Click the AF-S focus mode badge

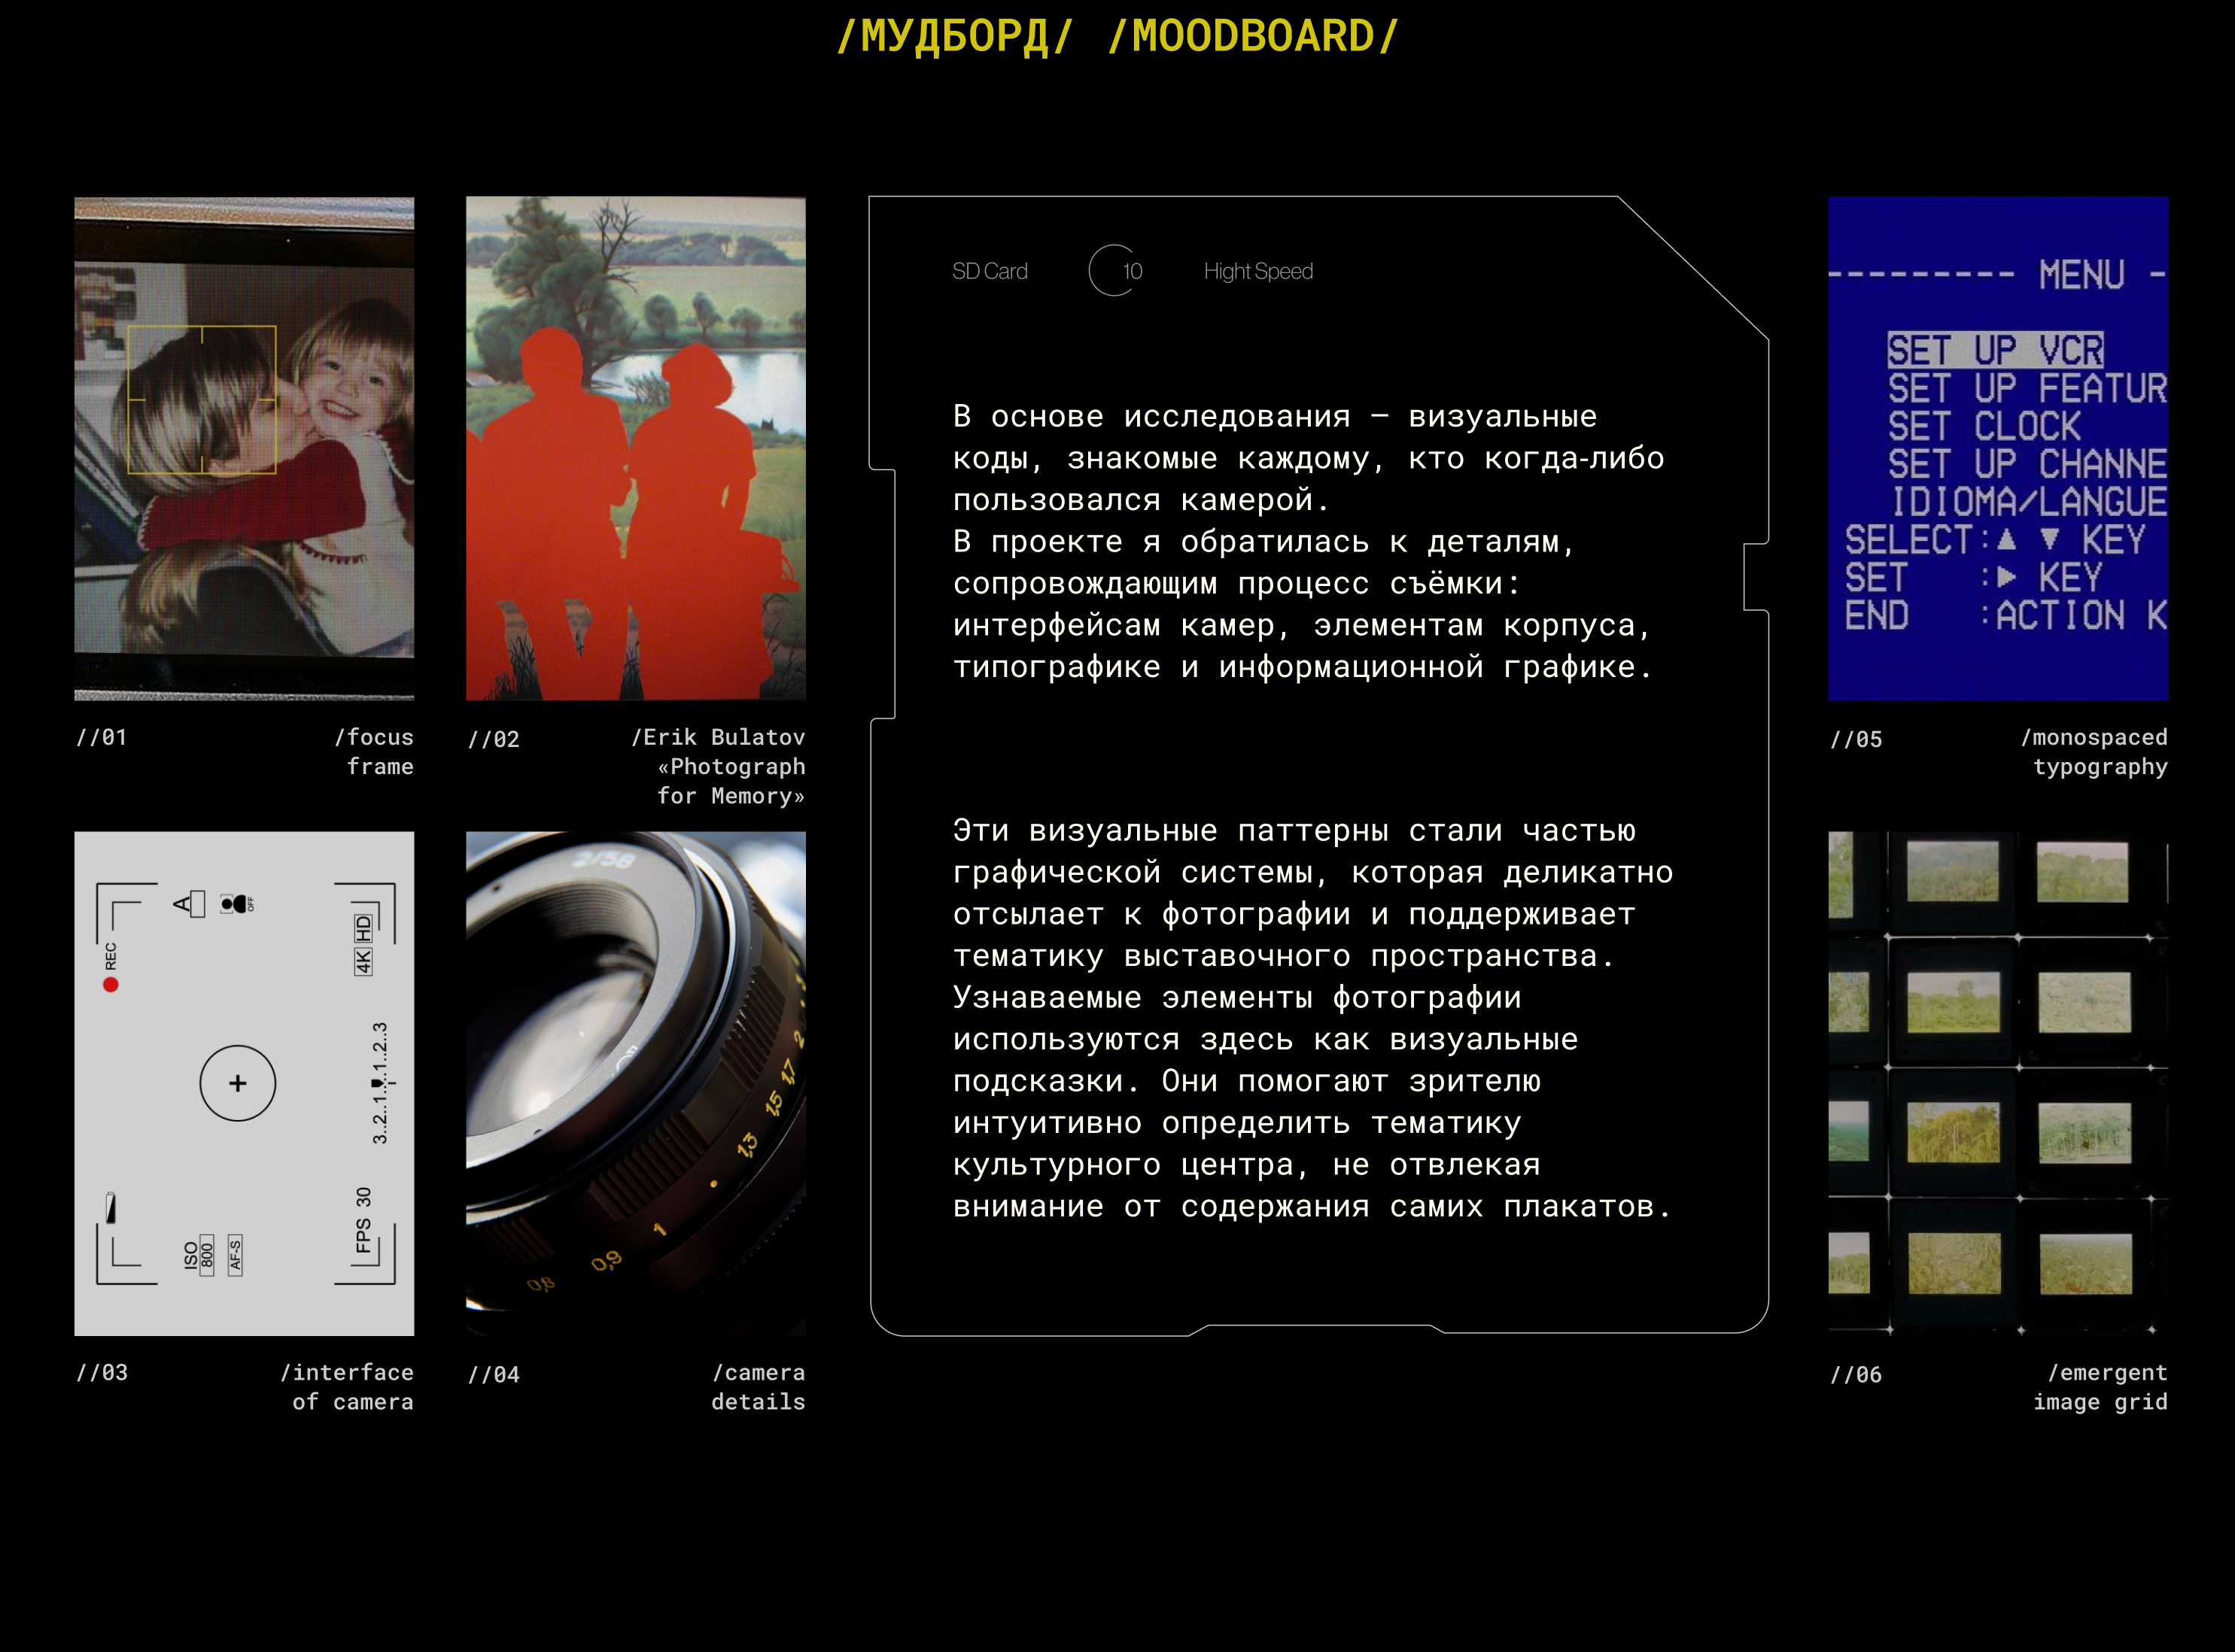click(x=235, y=1254)
